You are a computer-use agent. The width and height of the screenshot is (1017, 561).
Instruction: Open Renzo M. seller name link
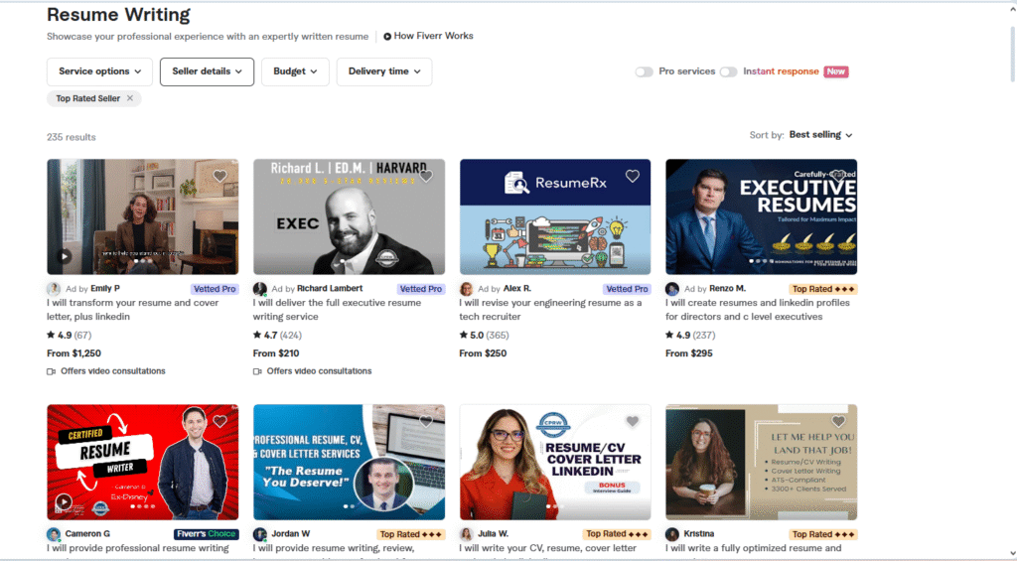click(x=727, y=289)
